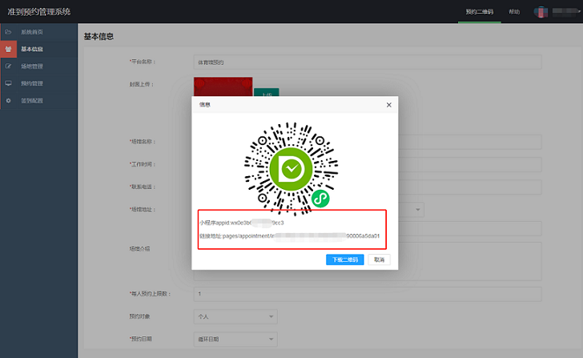Click the 工作时间 input field right of dialog
This screenshot has width=583, height=358.
[x=469, y=164]
